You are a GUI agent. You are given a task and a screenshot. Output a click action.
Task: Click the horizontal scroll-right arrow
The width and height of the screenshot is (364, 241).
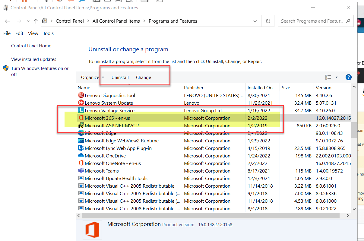click(348, 215)
